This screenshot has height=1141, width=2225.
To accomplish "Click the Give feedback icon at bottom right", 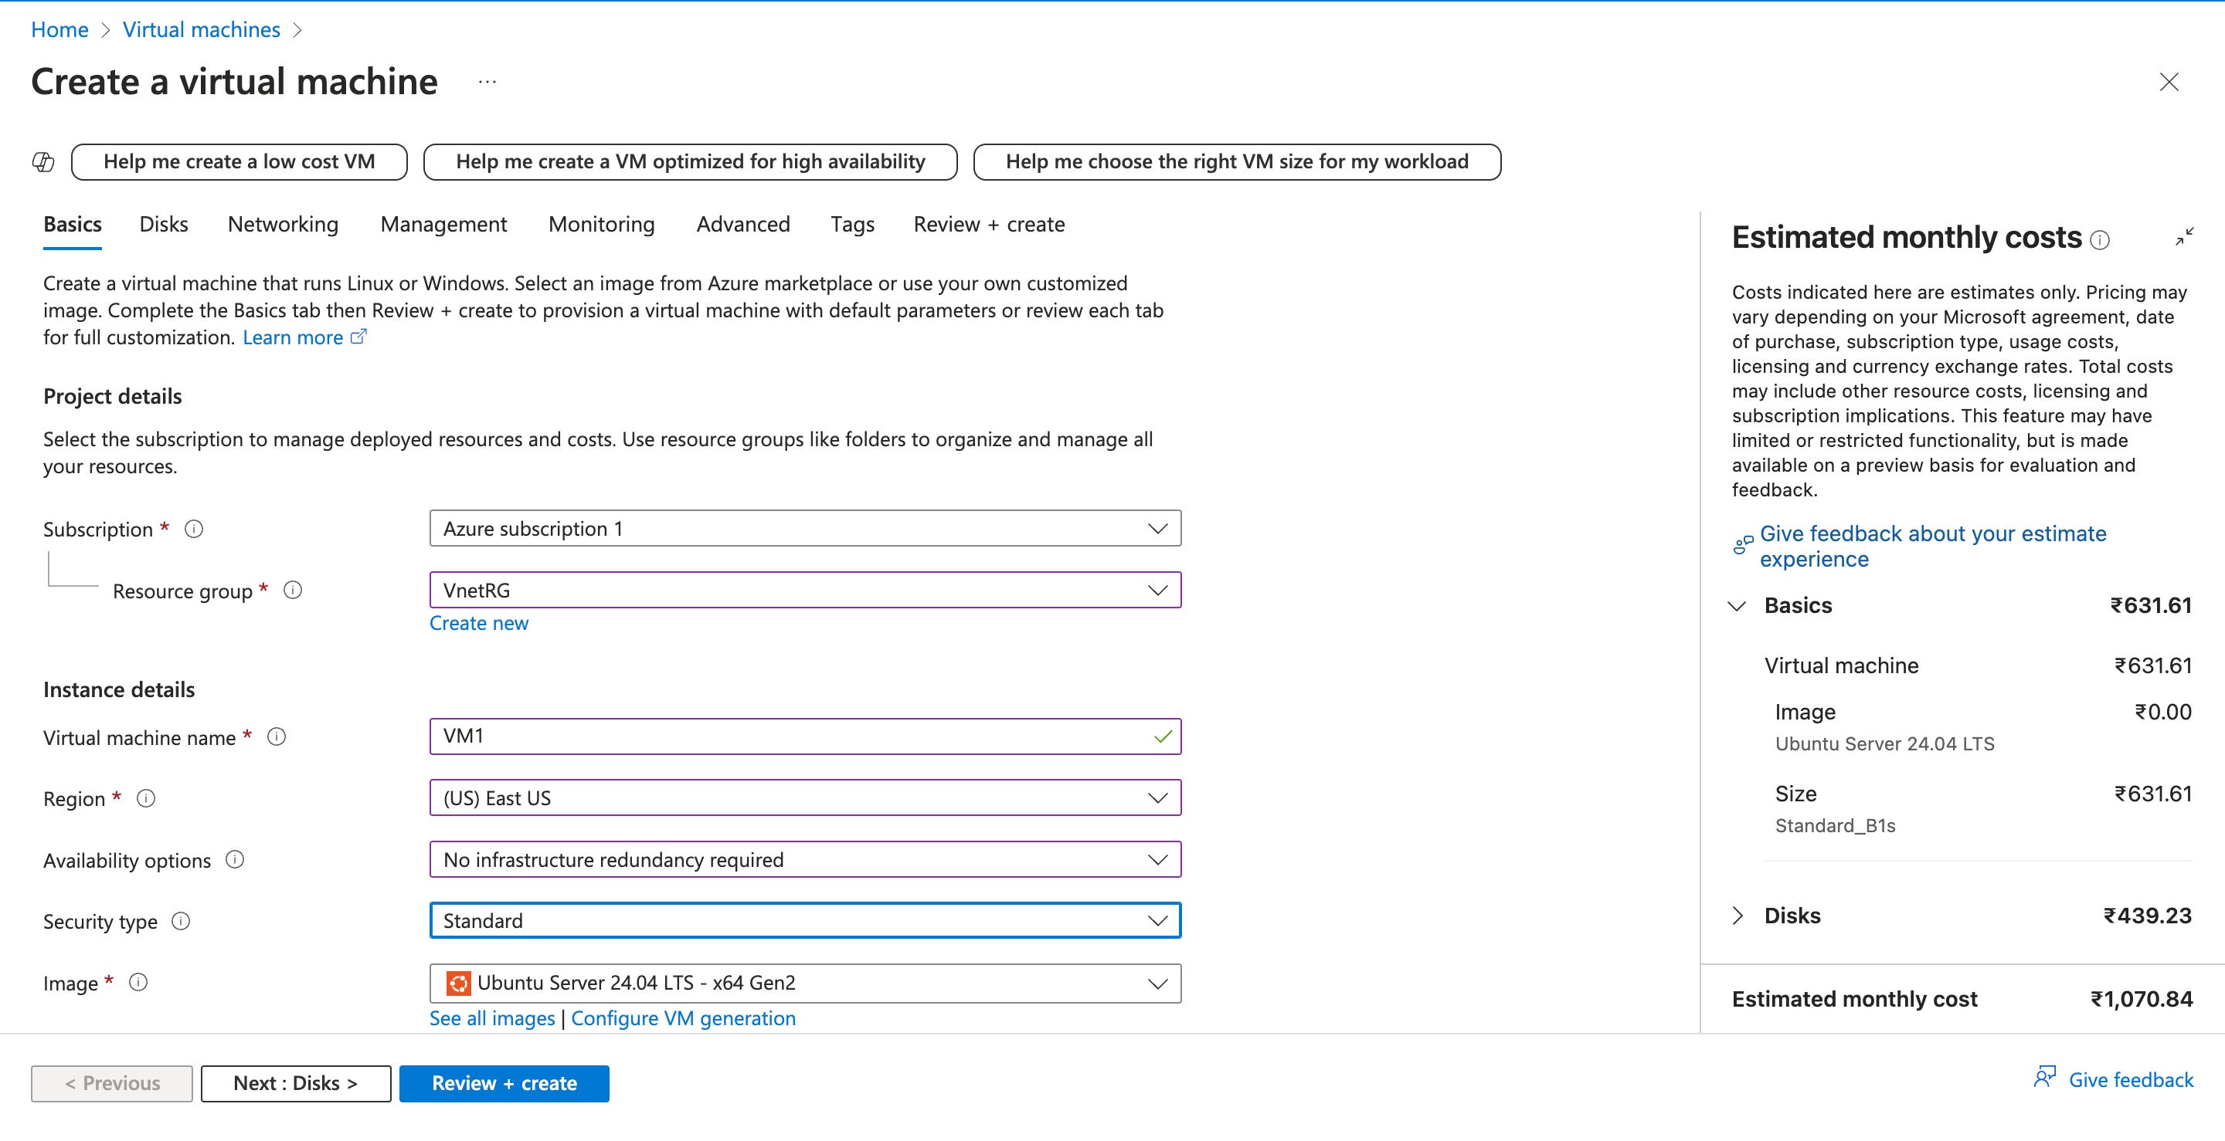I will point(2047,1077).
